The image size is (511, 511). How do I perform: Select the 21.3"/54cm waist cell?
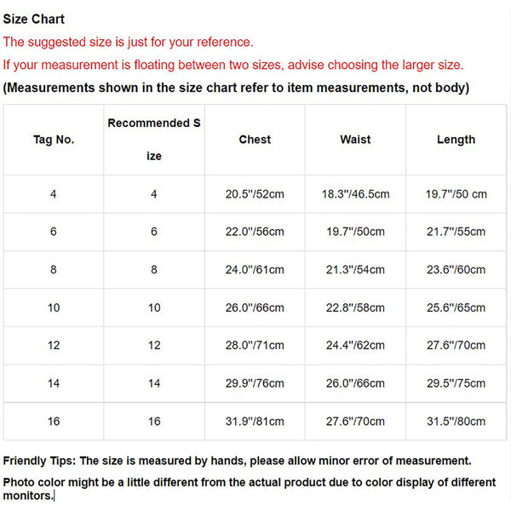click(355, 269)
